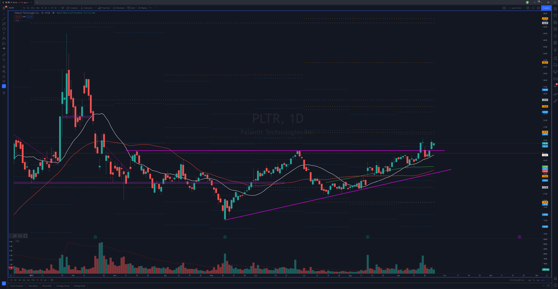Enter fullscreen mode
This screenshot has width=558, height=289.
(x=533, y=8)
